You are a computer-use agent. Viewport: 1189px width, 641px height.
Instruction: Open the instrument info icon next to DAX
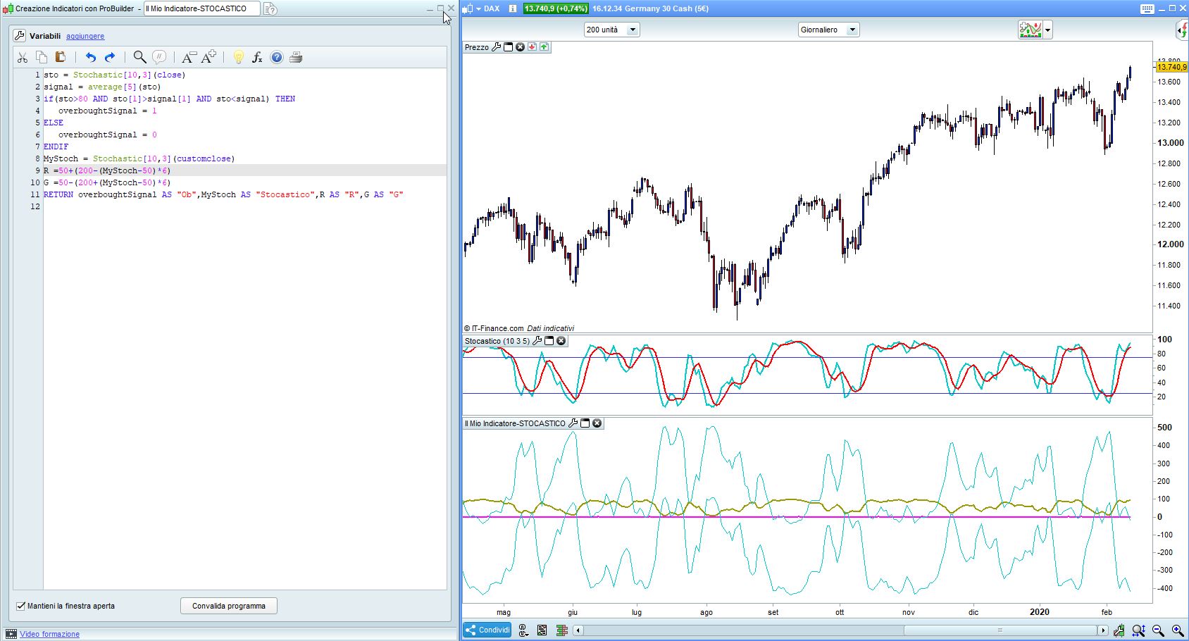[512, 8]
